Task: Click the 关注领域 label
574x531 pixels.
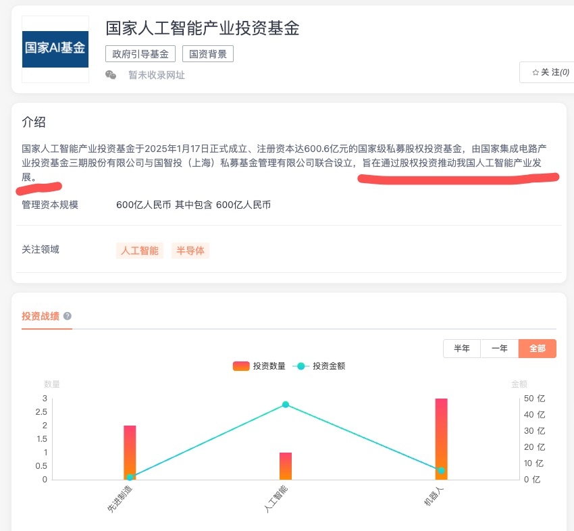Action: pos(41,249)
